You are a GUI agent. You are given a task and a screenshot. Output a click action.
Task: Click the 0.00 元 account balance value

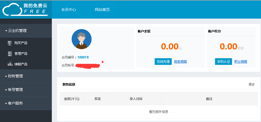[x=171, y=47]
